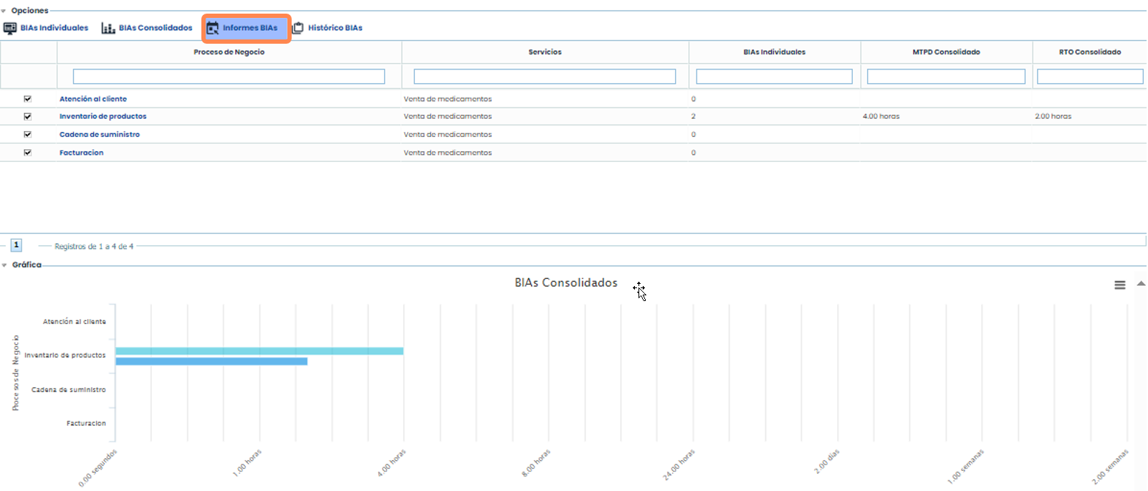Click the light cyan MTPD chart bar
The width and height of the screenshot is (1148, 491).
(x=259, y=351)
